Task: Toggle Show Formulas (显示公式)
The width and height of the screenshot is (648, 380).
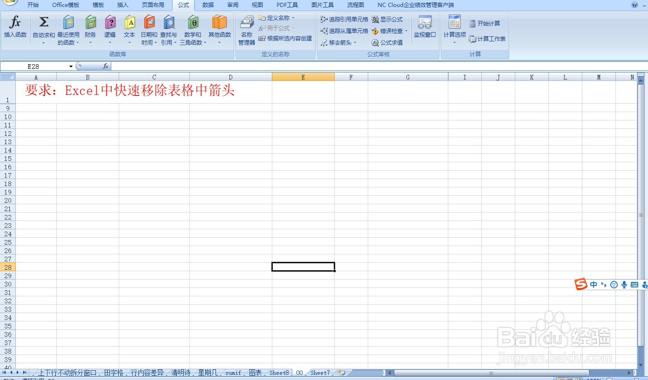Action: click(387, 20)
